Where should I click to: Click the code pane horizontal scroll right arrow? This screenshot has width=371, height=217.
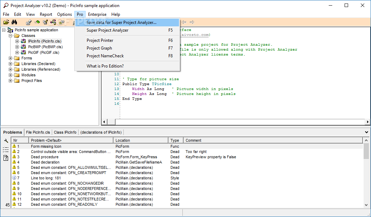pyautogui.click(x=367, y=122)
